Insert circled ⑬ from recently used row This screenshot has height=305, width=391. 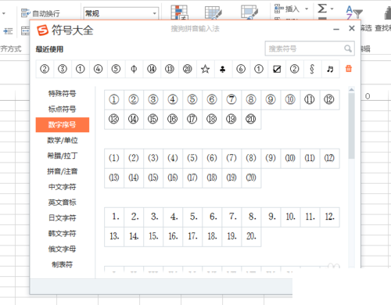170,69
